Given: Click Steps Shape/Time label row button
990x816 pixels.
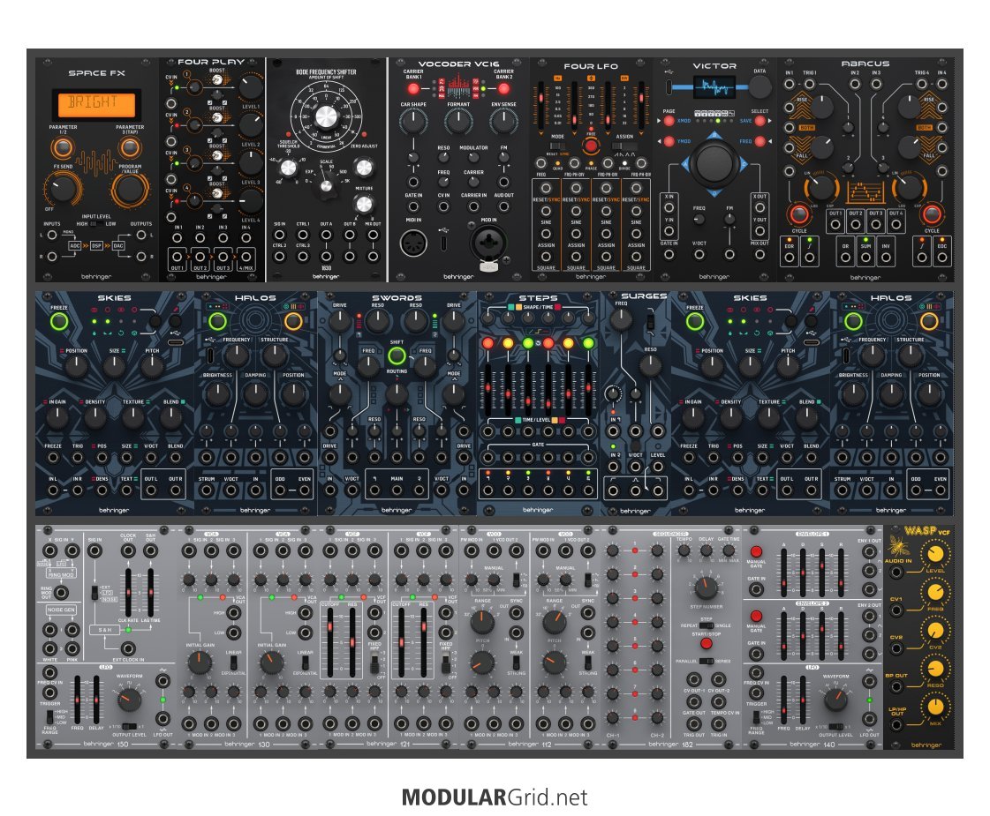Looking at the screenshot, I should (539, 307).
